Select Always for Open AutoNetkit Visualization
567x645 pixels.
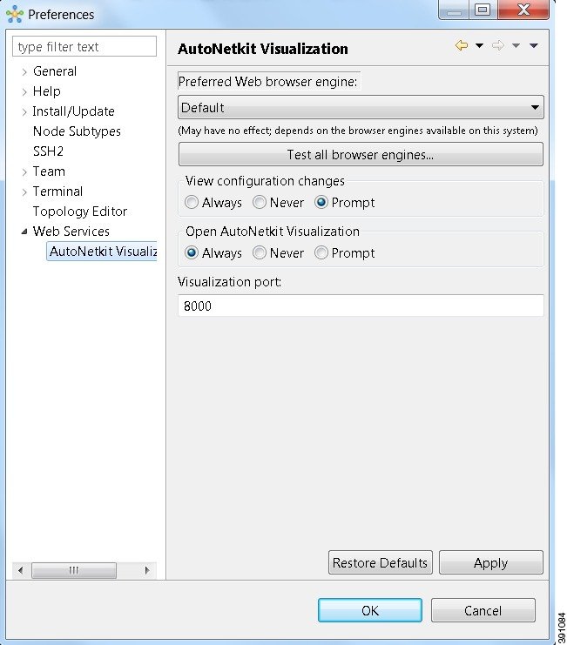tap(192, 252)
